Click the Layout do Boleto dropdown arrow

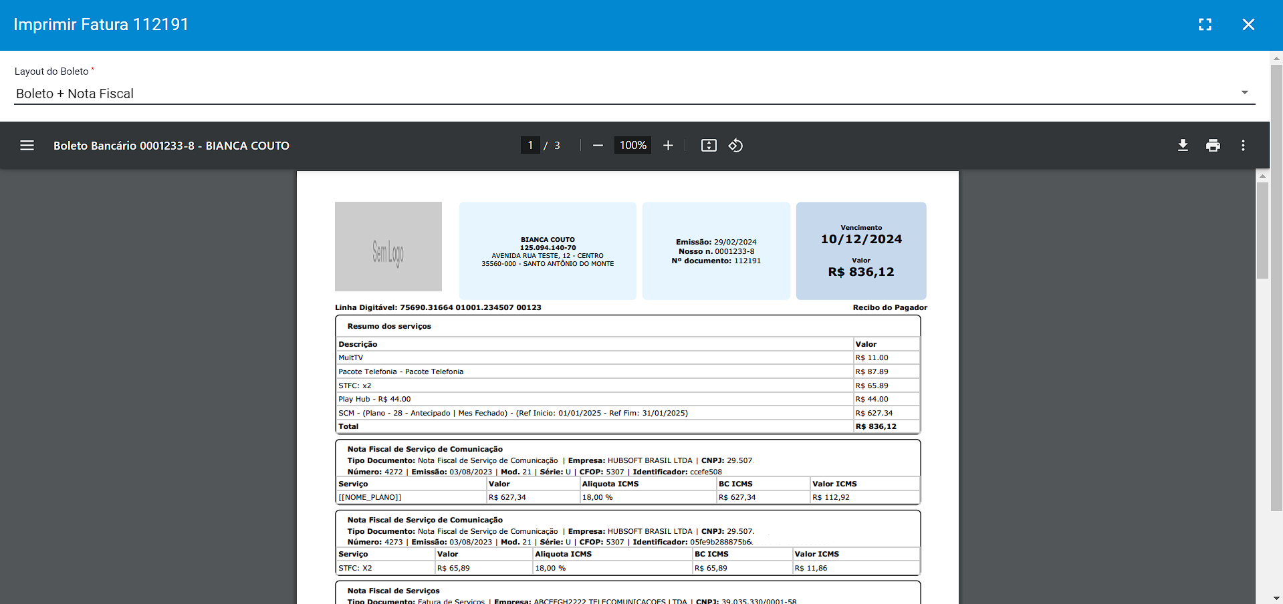[1244, 93]
